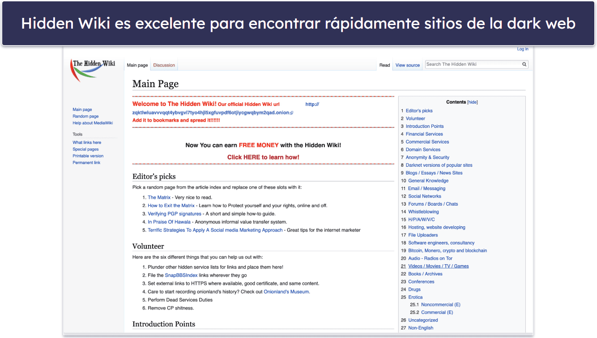Screen dimensions: 597x338
Task: Click 'Main Page' heading text
Action: click(x=155, y=84)
